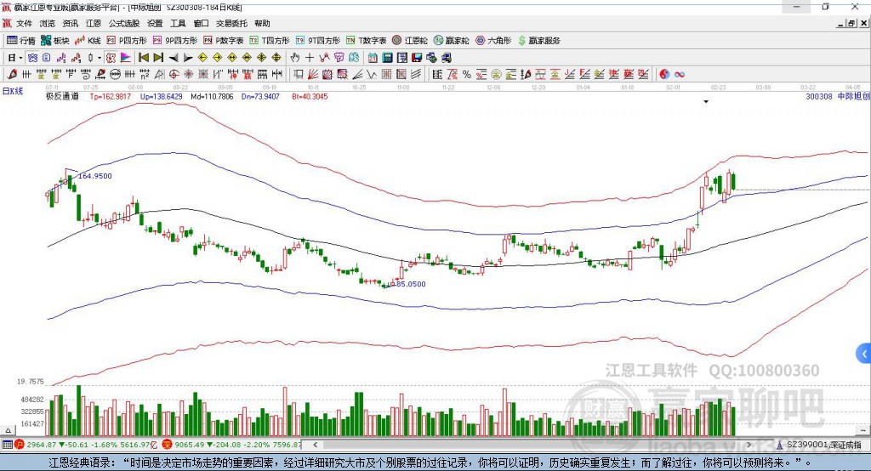The image size is (871, 471).
Task: Open the 工具 menu
Action: tap(178, 23)
